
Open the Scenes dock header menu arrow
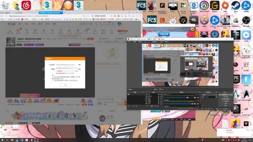pyautogui.click(x=144, y=92)
